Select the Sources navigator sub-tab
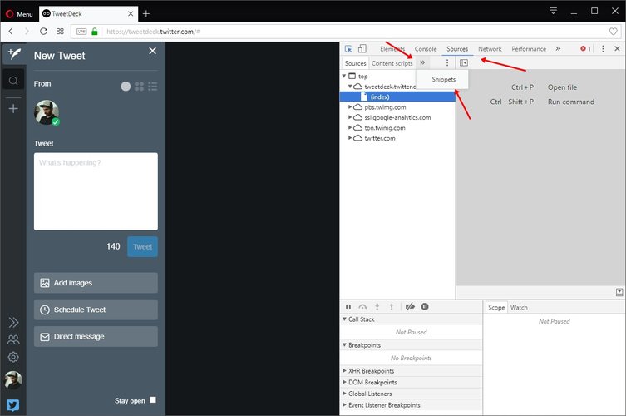The width and height of the screenshot is (626, 416). pyautogui.click(x=355, y=63)
